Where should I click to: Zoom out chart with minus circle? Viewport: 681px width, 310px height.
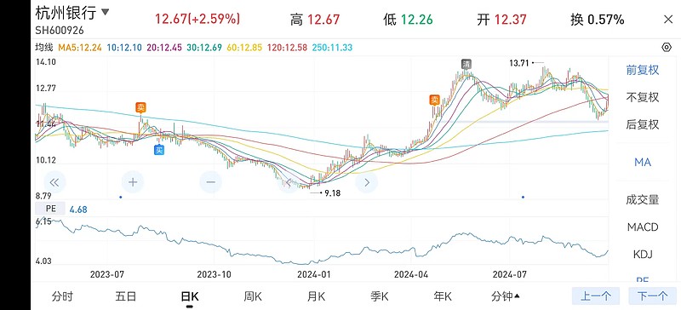[210, 182]
